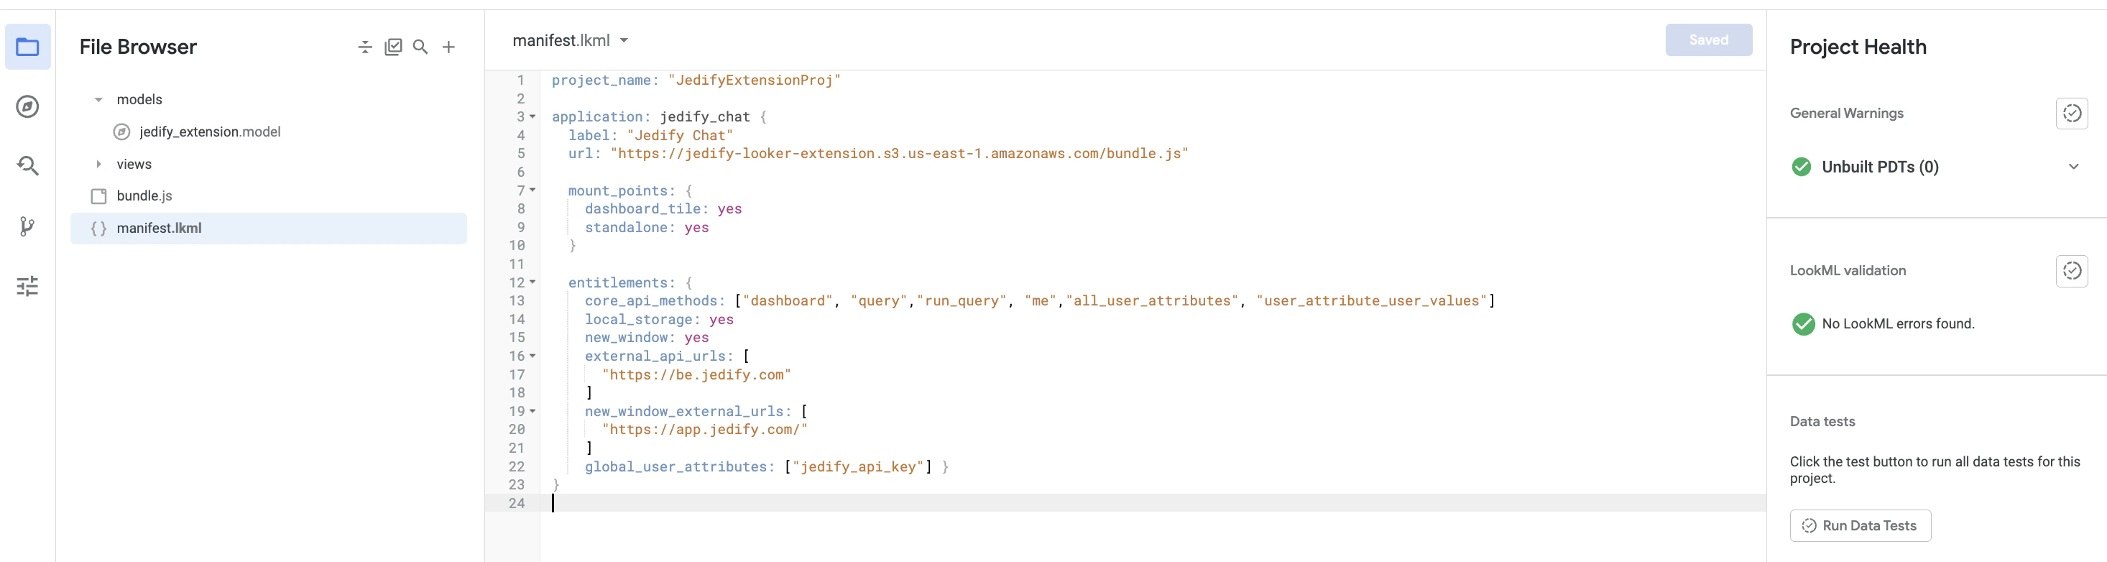Open jedify_extension.model file
The image size is (2107, 562).
(x=209, y=132)
